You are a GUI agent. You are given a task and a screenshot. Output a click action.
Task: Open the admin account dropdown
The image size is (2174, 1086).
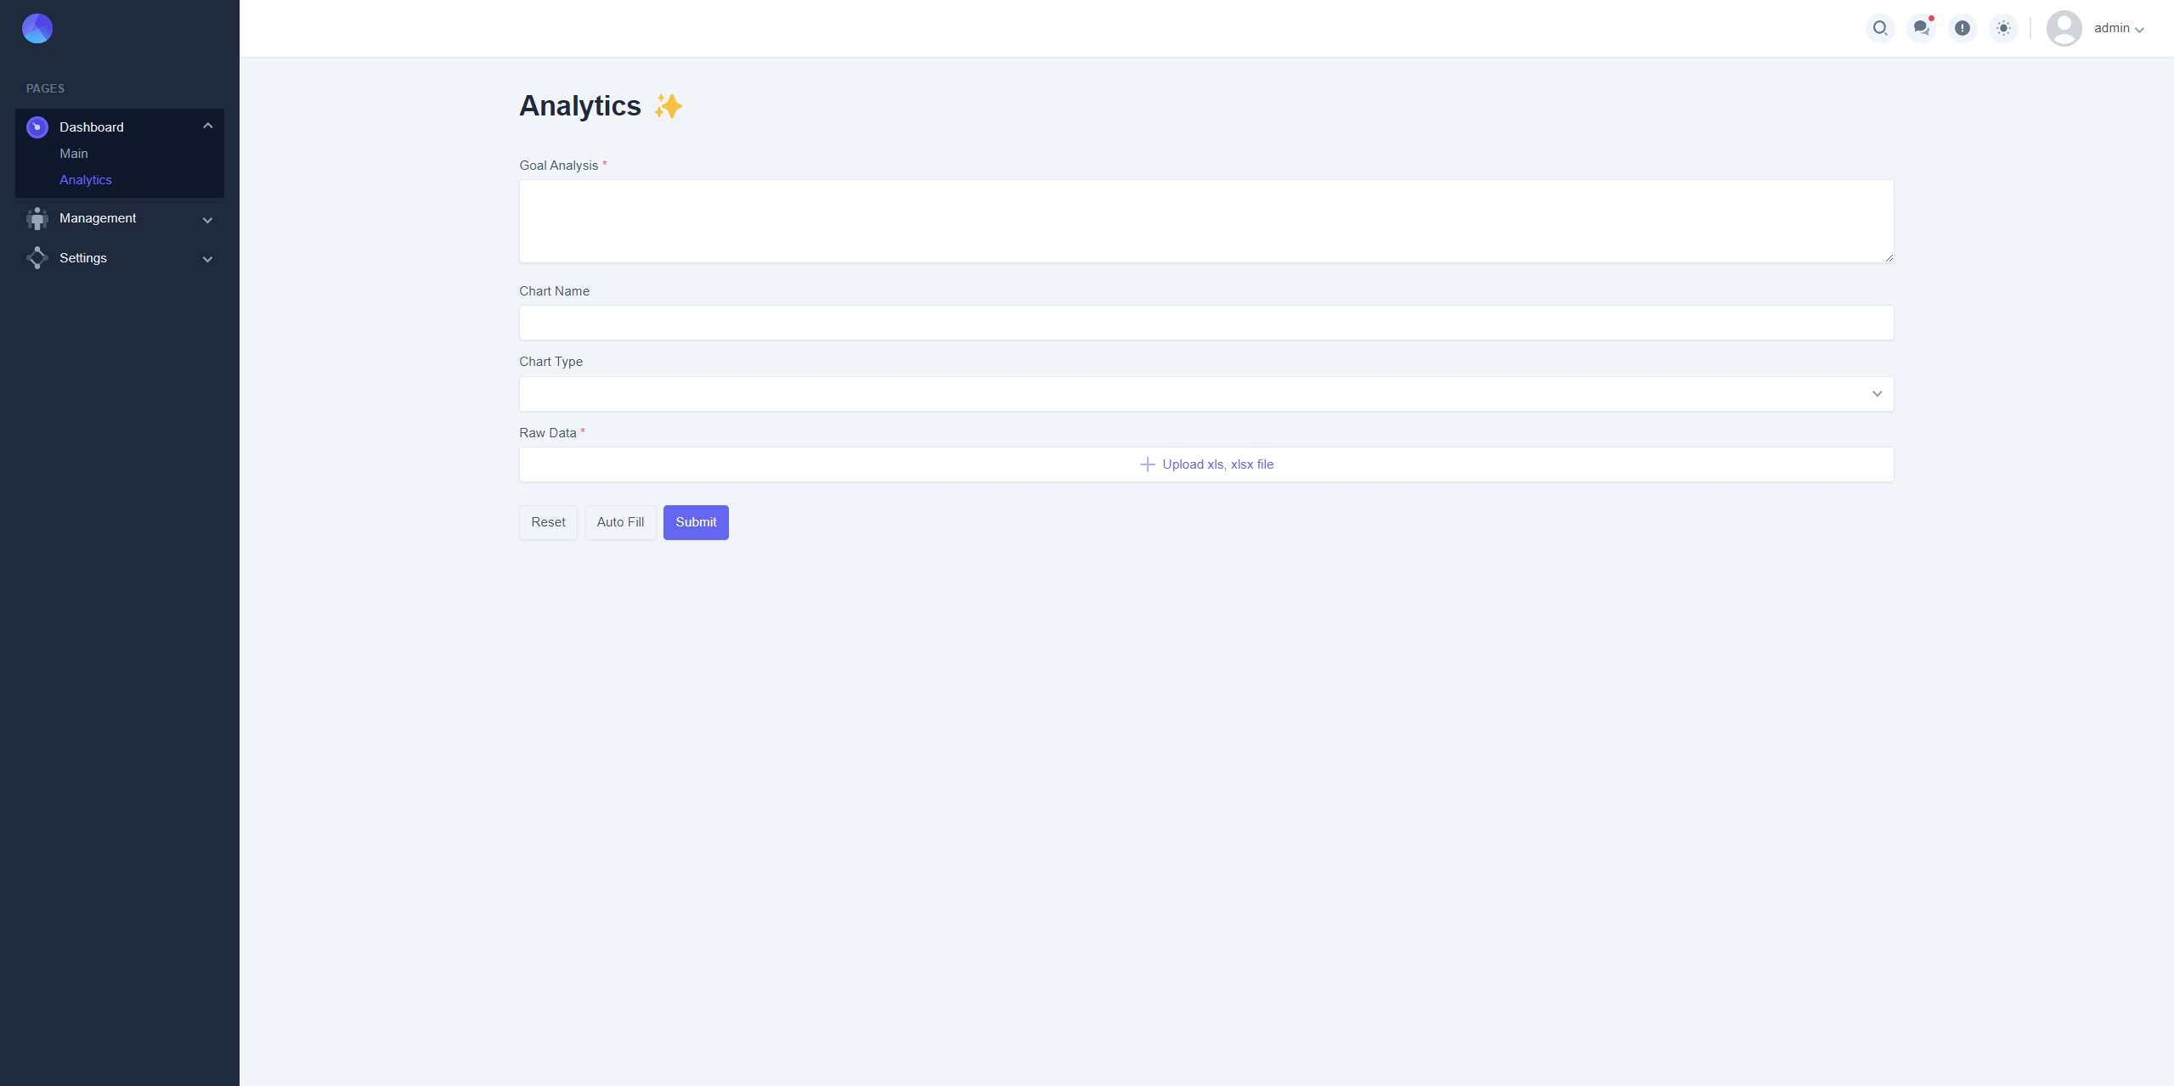pos(2119,29)
